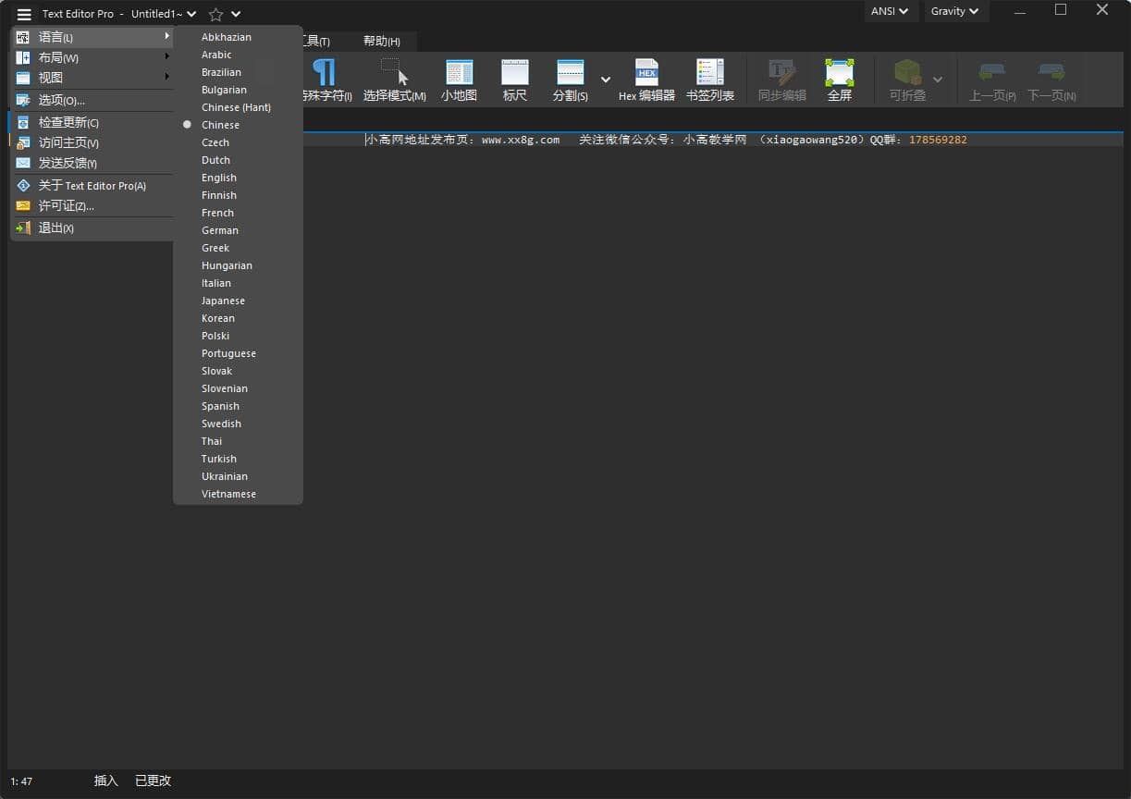1131x799 pixels.
Task: Expand the dropdown arrow beside 分割
Action: click(606, 80)
